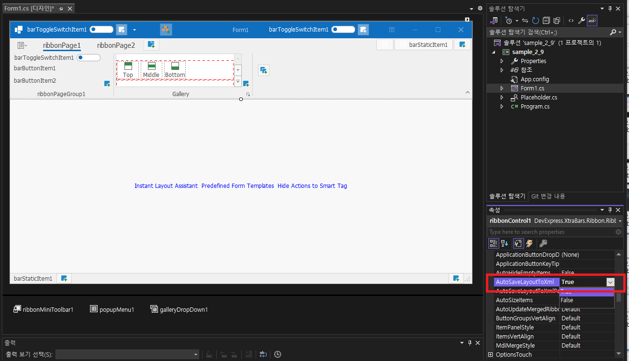Click the Predefined Form Templates link
Screen dimensions: 629x361
tap(238, 186)
